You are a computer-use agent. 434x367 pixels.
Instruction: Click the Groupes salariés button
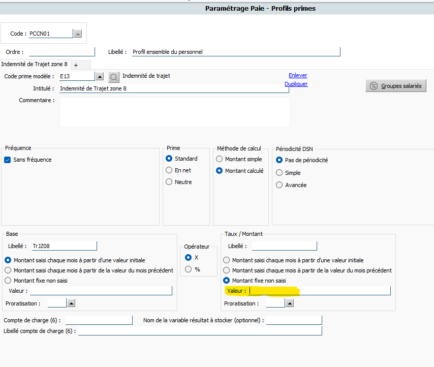[x=396, y=86]
